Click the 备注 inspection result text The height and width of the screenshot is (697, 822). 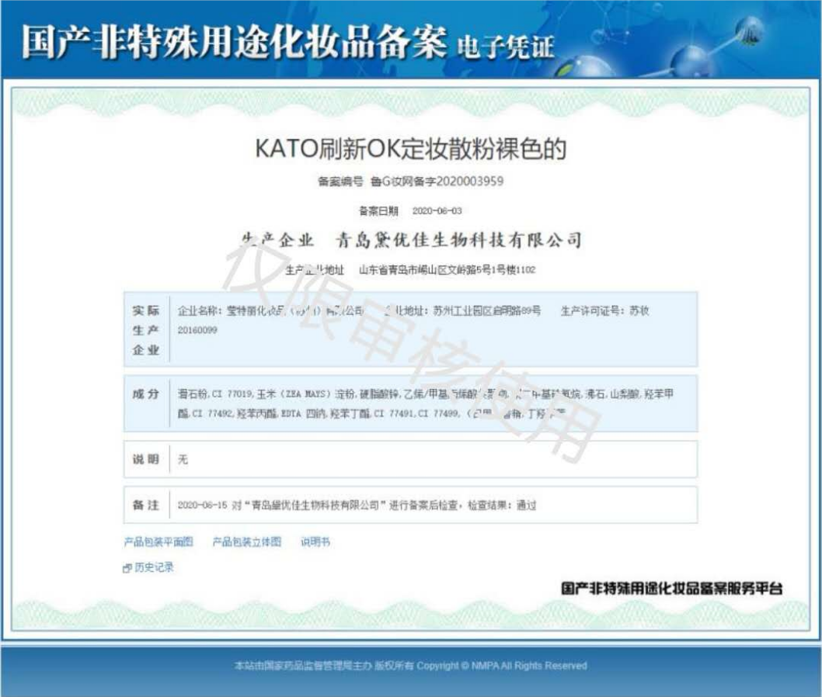click(357, 505)
